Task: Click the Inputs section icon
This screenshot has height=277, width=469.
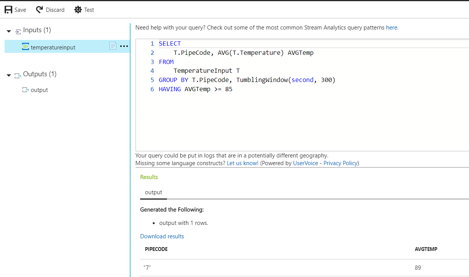Action: 18,31
